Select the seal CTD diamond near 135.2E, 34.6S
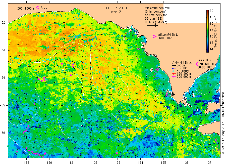This screenshot has height=166, width=226. click(167, 95)
